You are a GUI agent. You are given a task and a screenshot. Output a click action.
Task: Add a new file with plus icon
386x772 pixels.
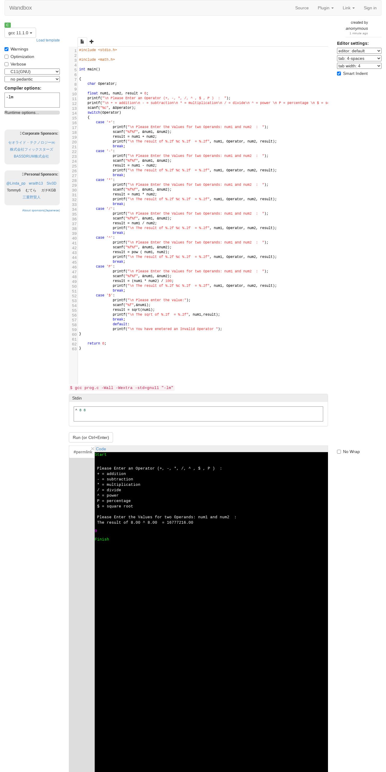click(x=91, y=41)
